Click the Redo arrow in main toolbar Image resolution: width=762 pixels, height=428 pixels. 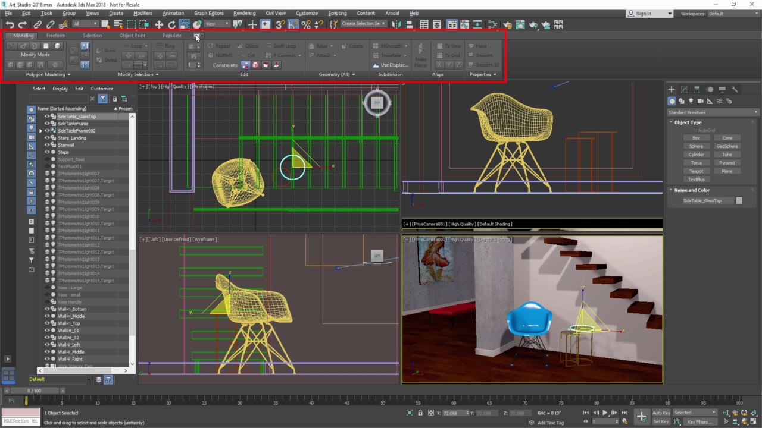[x=23, y=24]
